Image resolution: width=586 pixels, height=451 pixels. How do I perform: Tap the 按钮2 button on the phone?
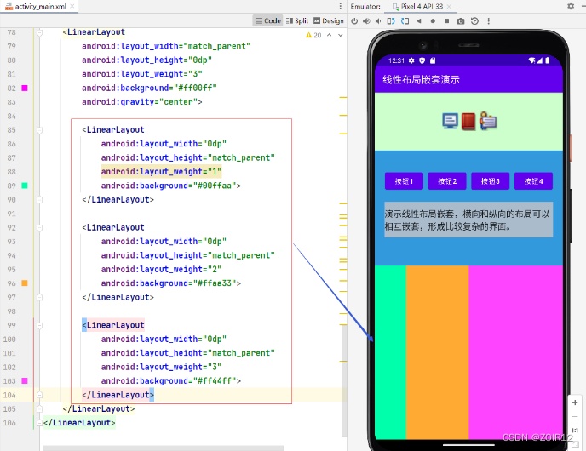447,181
